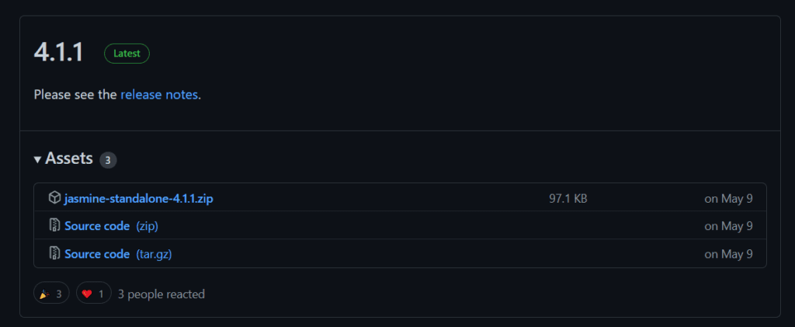Screen dimensions: 795x327
Task: Toggle the red heart reaction
Action: pyautogui.click(x=93, y=294)
